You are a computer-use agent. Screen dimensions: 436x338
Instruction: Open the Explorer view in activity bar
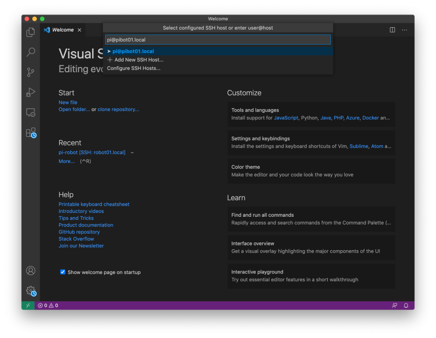[31, 32]
